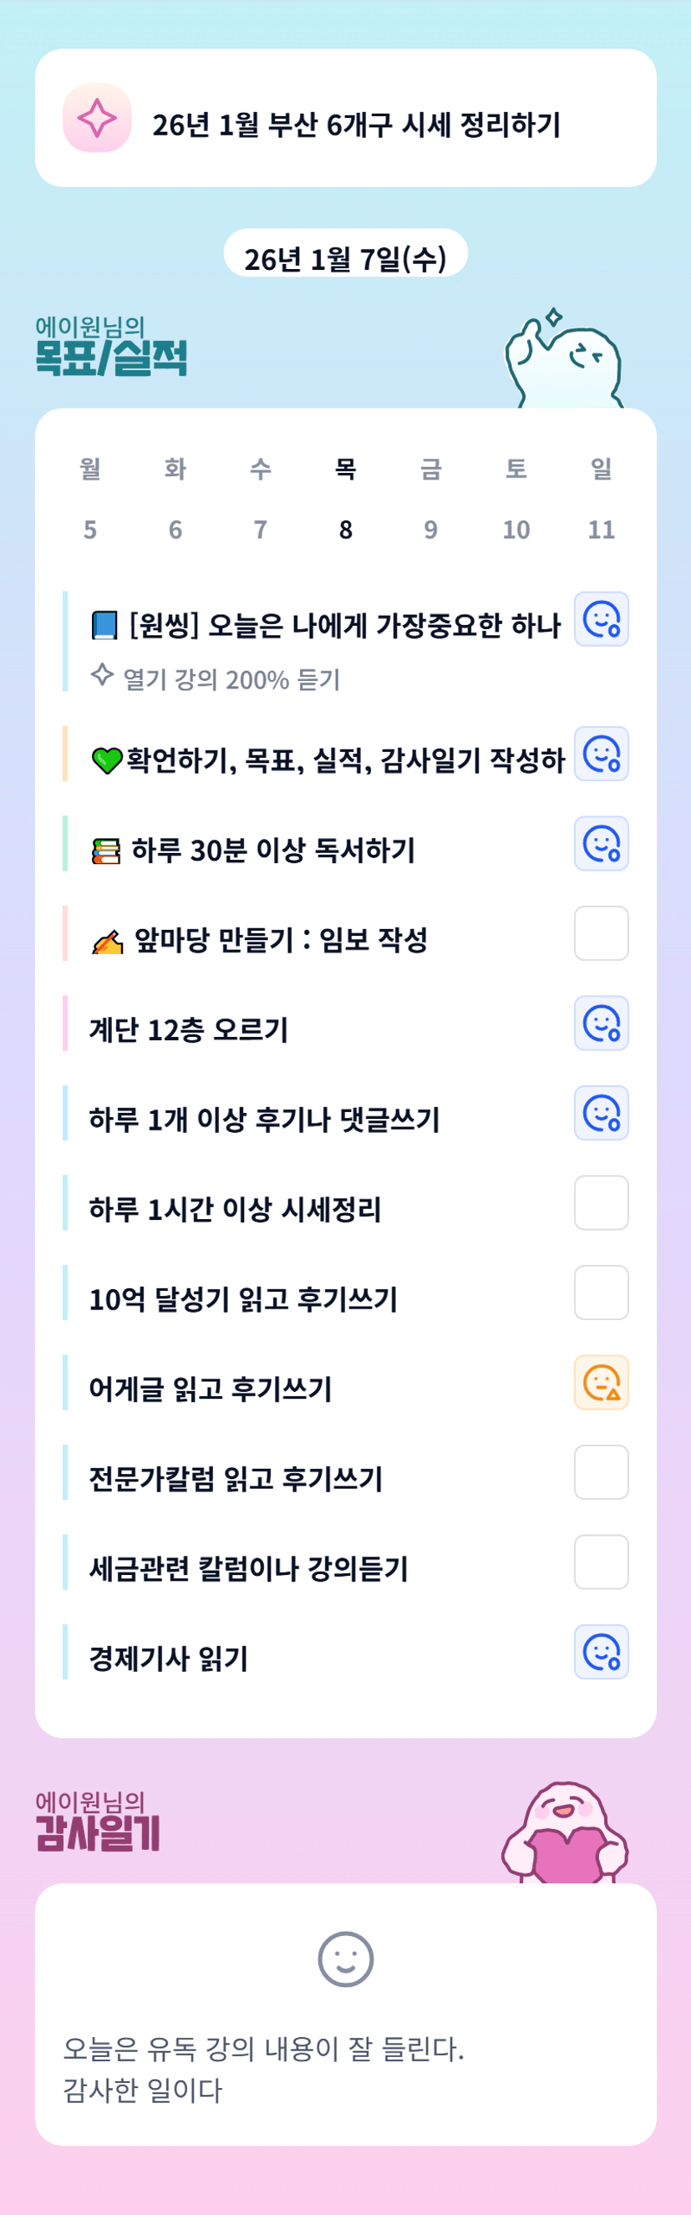Open the 26년 1월 부산 6개구 시세 정리하기 goal

pyautogui.click(x=356, y=125)
